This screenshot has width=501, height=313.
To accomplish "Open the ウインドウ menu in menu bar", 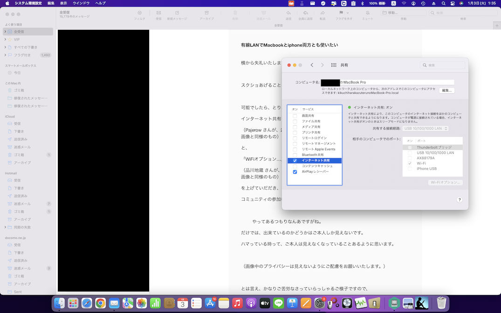I will (81, 3).
